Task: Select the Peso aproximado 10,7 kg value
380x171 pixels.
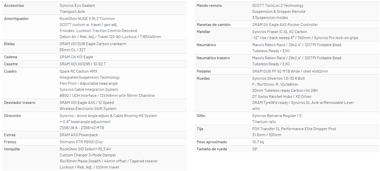Action: [258, 142]
